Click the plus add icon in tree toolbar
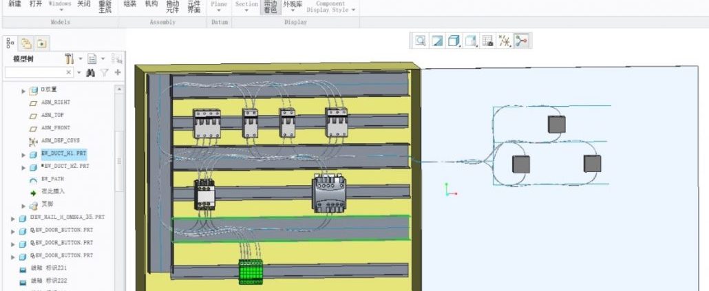 click(x=118, y=72)
